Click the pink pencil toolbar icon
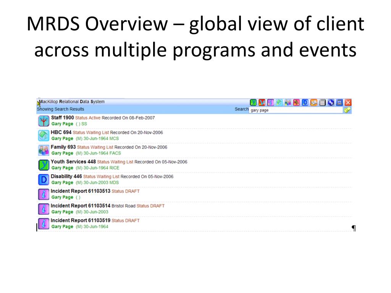 pyautogui.click(x=296, y=102)
